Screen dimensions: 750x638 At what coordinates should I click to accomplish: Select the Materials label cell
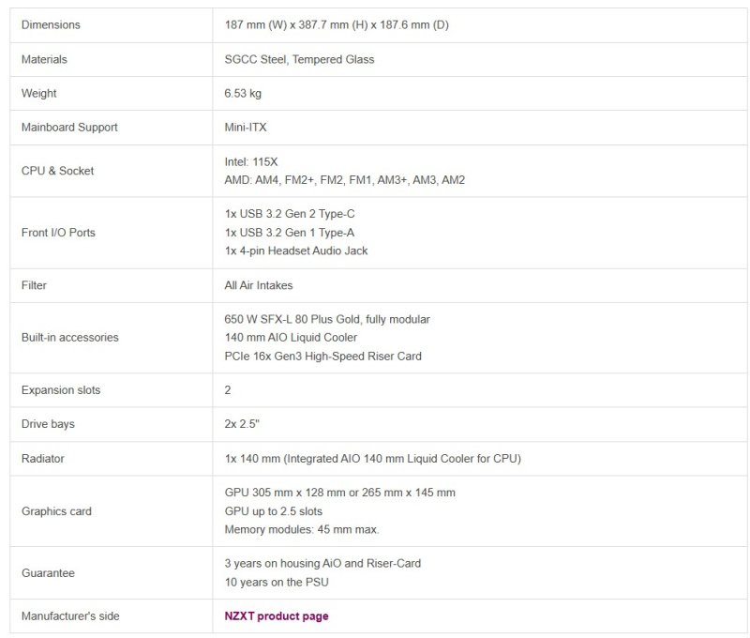[x=44, y=59]
